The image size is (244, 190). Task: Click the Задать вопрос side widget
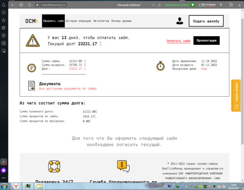(236, 95)
